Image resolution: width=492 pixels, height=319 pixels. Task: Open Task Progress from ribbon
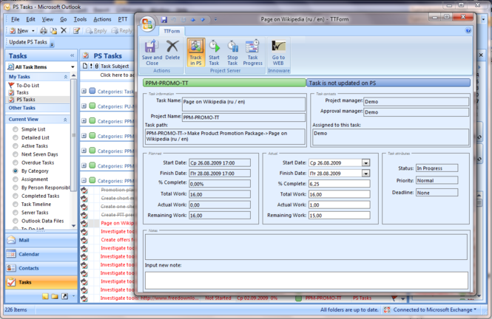[252, 52]
